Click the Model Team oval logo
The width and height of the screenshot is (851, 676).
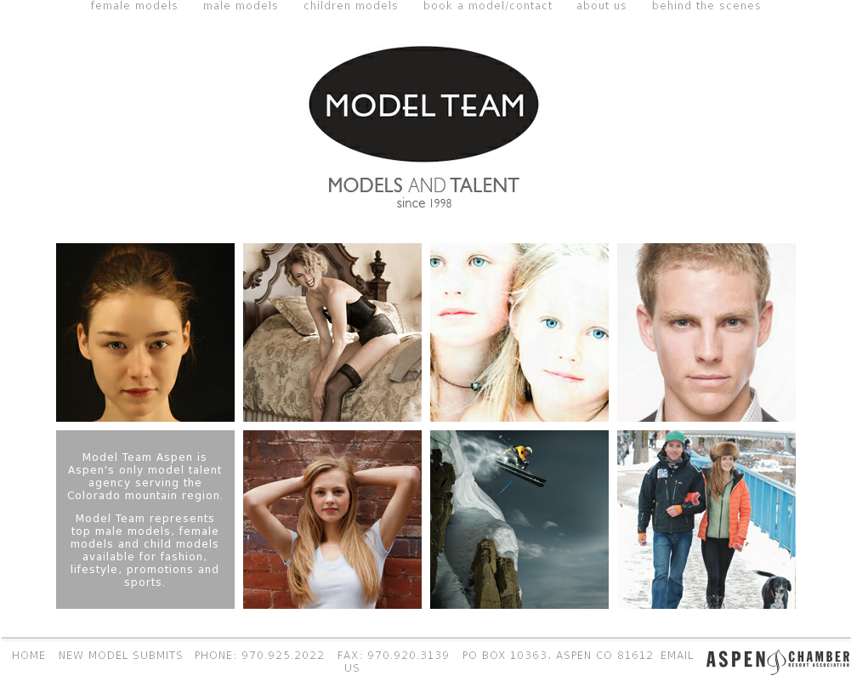click(x=424, y=104)
